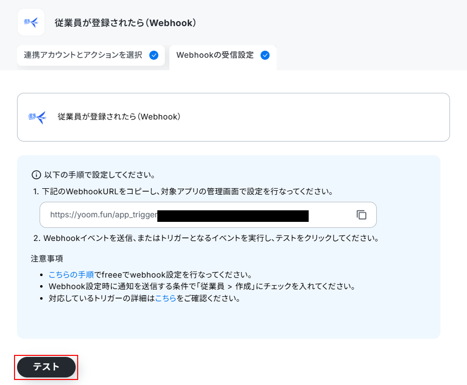The image size is (467, 385).
Task: Click the blue checkmark on Webhookの受信設定 tab
Action: pyautogui.click(x=265, y=55)
